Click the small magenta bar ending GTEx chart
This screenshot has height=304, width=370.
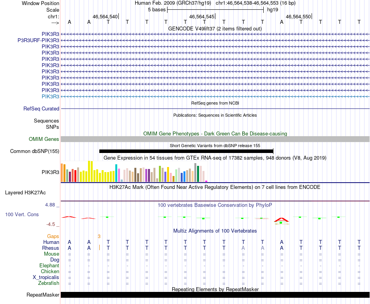pyautogui.click(x=206, y=181)
